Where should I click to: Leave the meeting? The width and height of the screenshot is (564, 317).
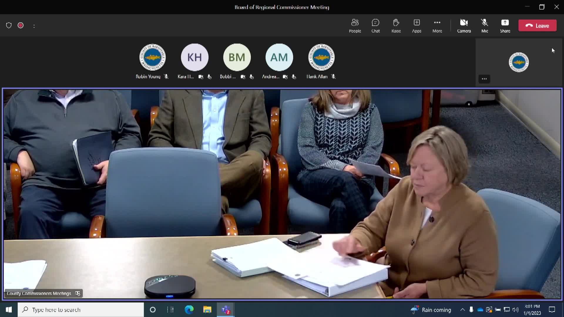pyautogui.click(x=537, y=25)
